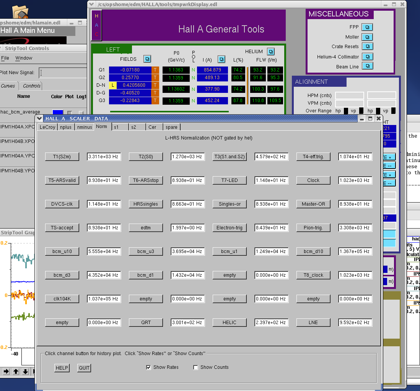Viewport: 420px width, 391px height.
Task: Open the HELIUM related display icon
Action: (271, 51)
